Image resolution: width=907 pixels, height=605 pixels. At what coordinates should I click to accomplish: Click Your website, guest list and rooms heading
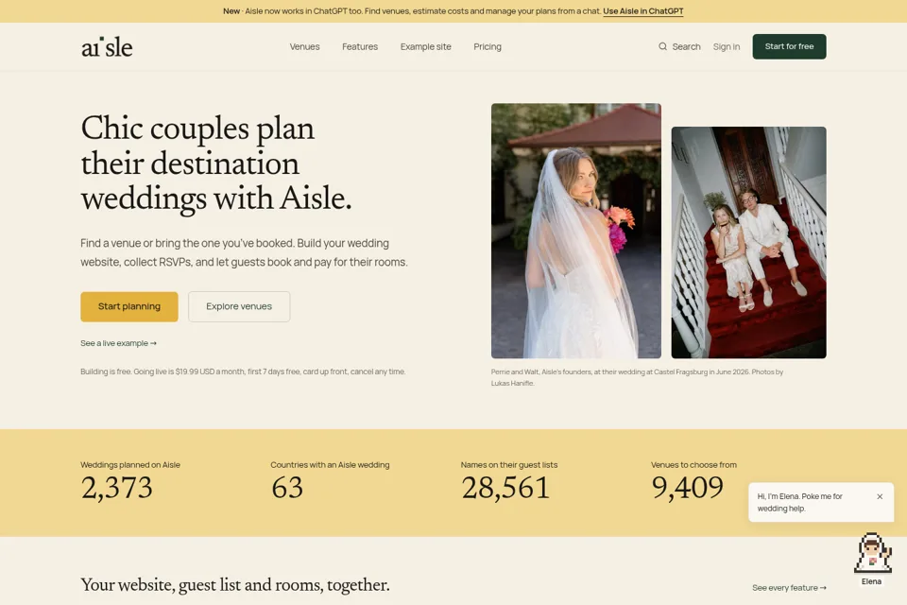235,585
